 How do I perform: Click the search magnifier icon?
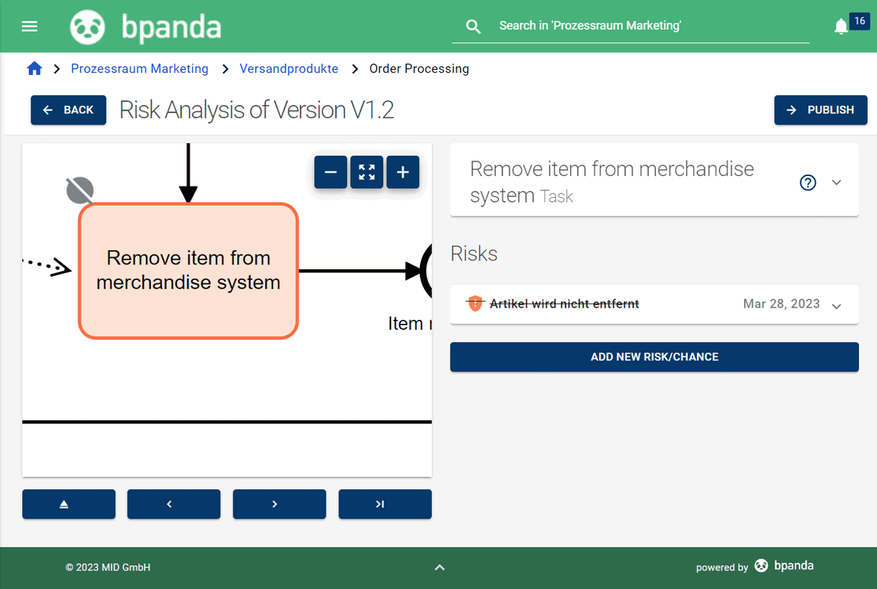[474, 26]
